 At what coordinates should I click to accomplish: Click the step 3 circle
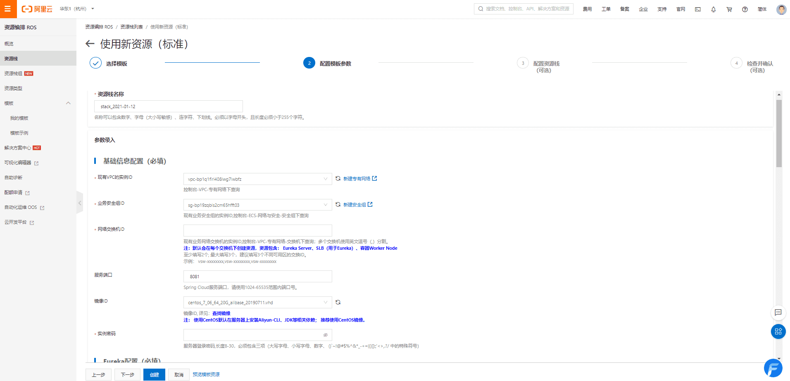[x=523, y=63]
